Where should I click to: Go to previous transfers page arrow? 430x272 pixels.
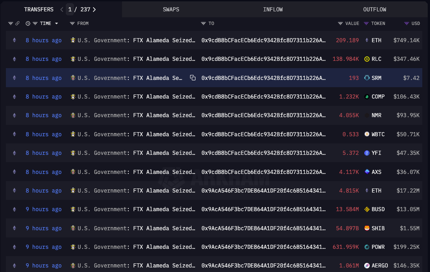click(x=62, y=10)
